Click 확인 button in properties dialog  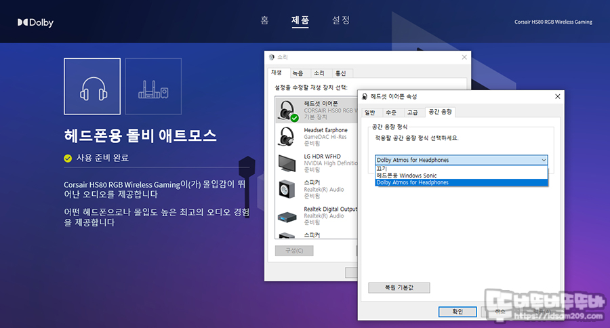click(457, 312)
